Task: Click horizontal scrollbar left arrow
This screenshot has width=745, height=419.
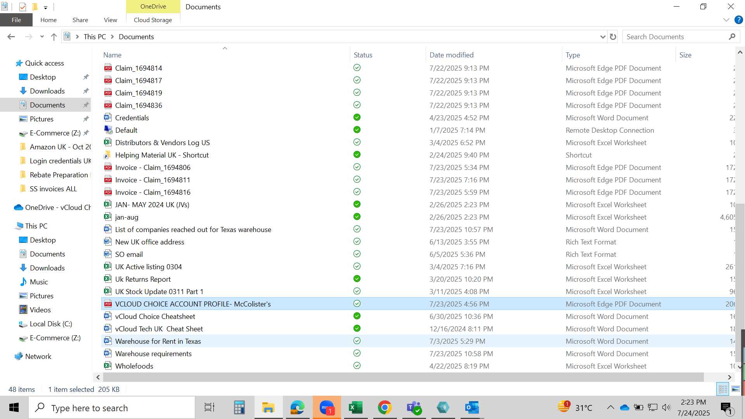Action: (98, 377)
